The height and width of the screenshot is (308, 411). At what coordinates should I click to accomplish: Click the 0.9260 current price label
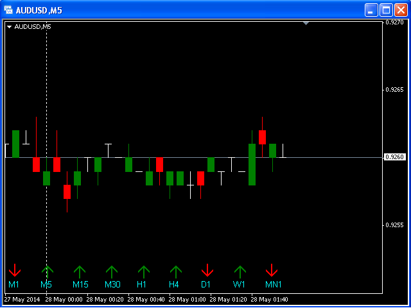(x=394, y=157)
